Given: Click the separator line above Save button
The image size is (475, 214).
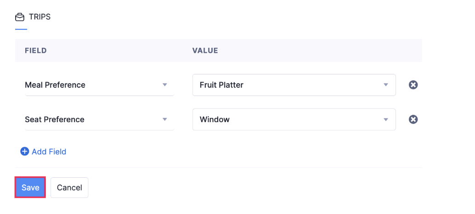Looking at the screenshot, I should pyautogui.click(x=218, y=168).
